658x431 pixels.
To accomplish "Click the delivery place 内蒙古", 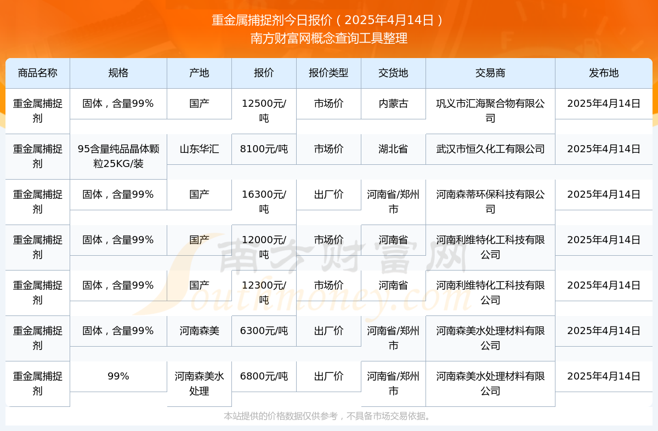I will (393, 103).
